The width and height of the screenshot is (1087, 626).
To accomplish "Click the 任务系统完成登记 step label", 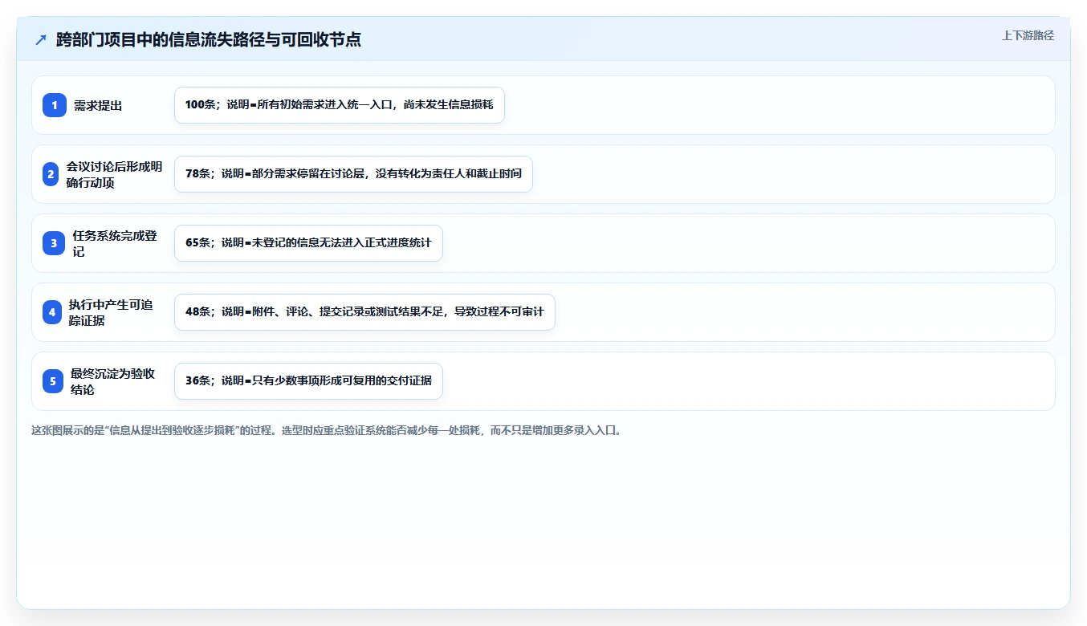I will pos(115,243).
